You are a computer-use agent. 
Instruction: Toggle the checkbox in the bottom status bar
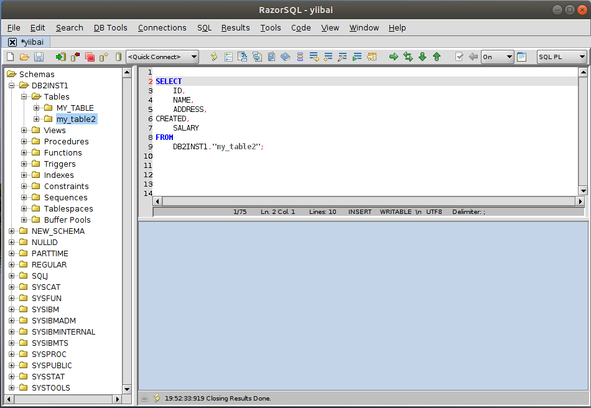[145, 398]
